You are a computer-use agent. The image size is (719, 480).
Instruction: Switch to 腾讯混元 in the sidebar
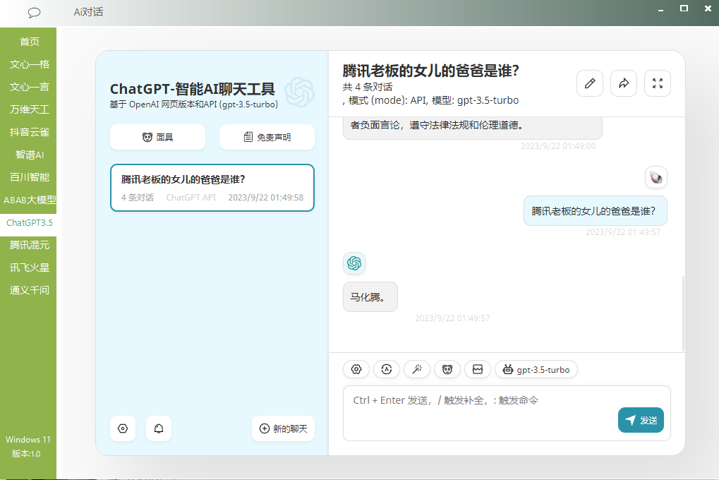(x=28, y=245)
